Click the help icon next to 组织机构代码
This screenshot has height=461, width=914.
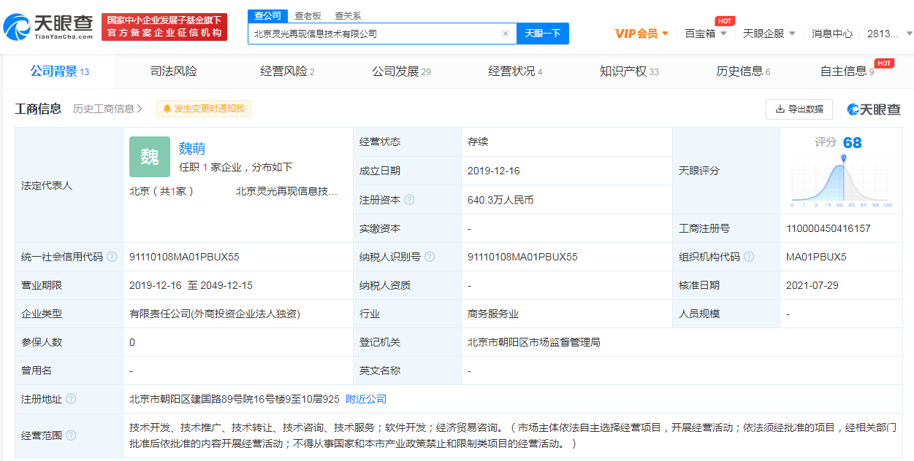[x=749, y=257]
